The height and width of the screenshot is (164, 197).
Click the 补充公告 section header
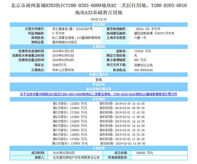[99, 84]
